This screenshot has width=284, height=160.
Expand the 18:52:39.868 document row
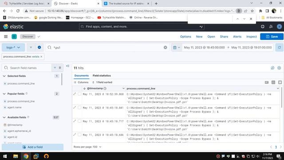(x=75, y=94)
